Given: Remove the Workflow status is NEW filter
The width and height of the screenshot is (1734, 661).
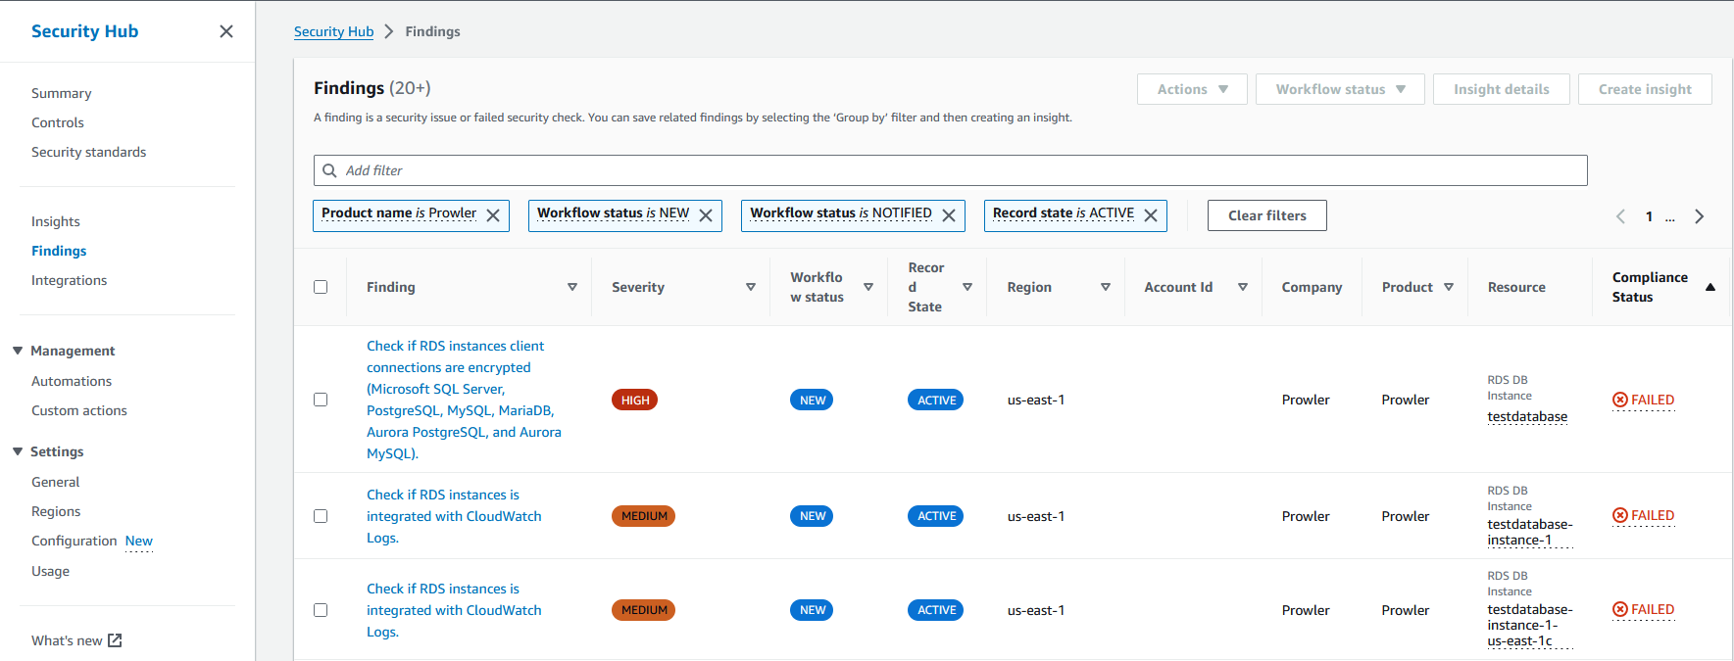Looking at the screenshot, I should pyautogui.click(x=706, y=215).
